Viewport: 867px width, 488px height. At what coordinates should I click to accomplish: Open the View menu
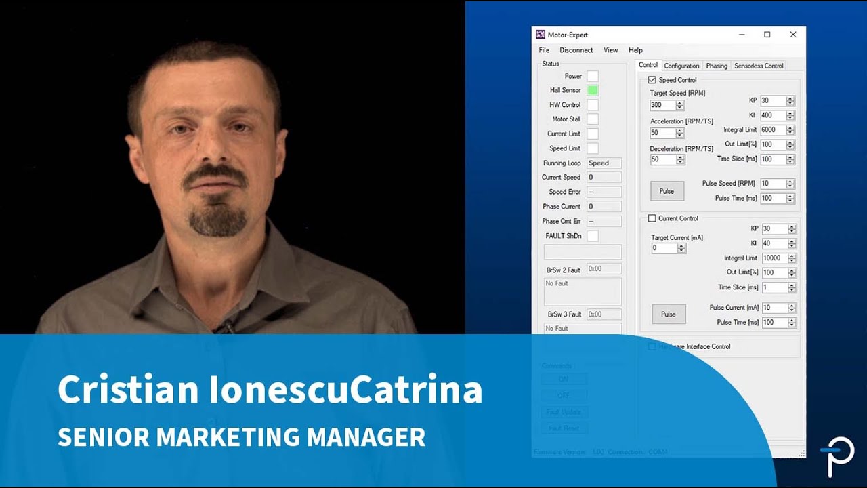click(611, 50)
